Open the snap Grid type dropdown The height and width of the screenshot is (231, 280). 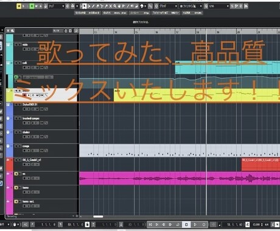[x=168, y=6]
